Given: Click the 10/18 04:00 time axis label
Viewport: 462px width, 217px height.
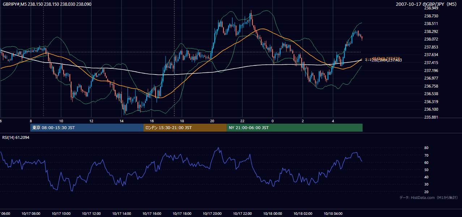Looking at the screenshot, I should (x=333, y=214).
